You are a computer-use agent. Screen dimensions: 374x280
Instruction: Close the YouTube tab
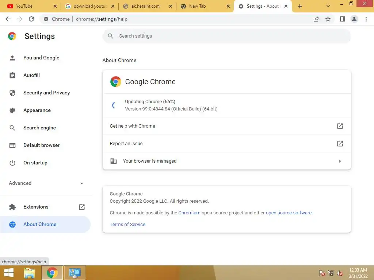(55, 6)
